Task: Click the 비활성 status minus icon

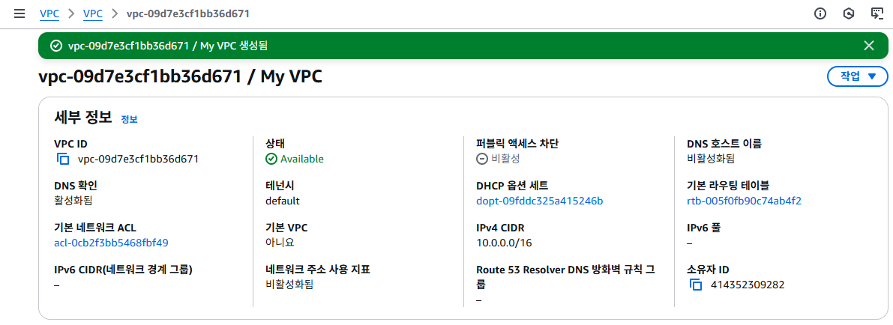Action: click(x=482, y=159)
